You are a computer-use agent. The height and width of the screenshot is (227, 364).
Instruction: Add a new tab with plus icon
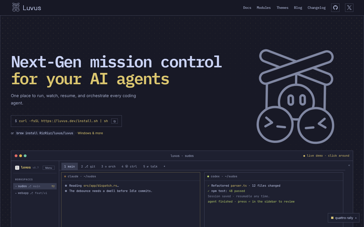tap(164, 166)
